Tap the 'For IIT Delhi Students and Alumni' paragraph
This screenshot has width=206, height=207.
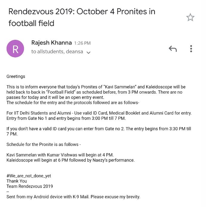click(99, 115)
